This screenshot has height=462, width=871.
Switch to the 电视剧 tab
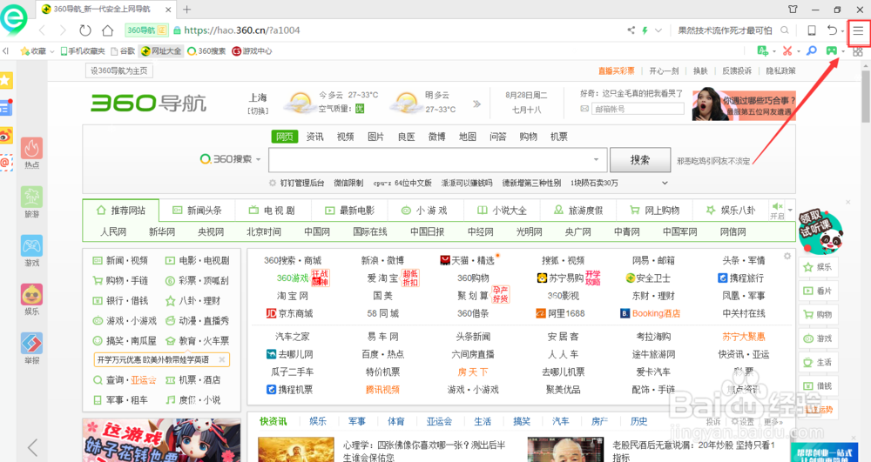(273, 211)
